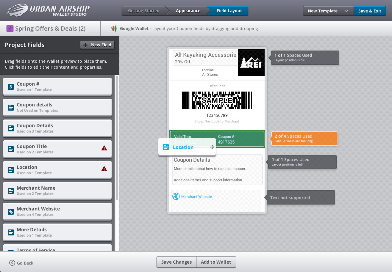Image resolution: width=392 pixels, height=272 pixels.
Task: Click the purple scissors project icon
Action: pyautogui.click(x=10, y=29)
